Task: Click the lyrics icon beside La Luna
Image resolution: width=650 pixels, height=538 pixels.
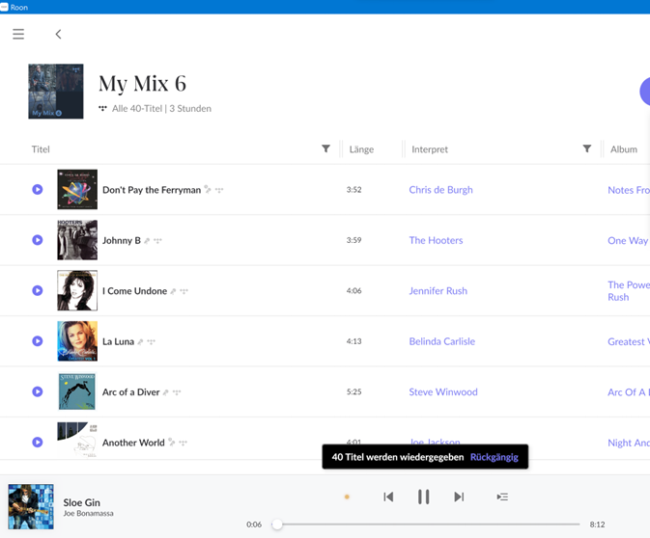Action: 140,342
